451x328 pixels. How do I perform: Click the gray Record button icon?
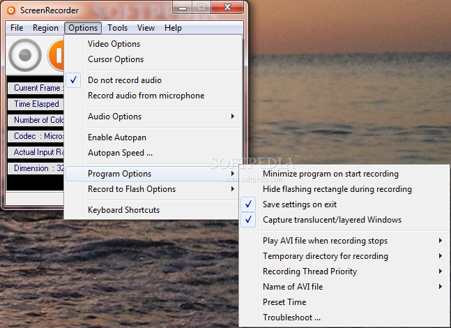25,55
